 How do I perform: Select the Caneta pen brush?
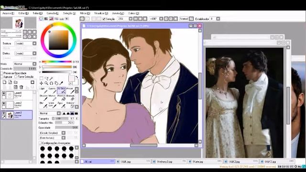click(52, 90)
